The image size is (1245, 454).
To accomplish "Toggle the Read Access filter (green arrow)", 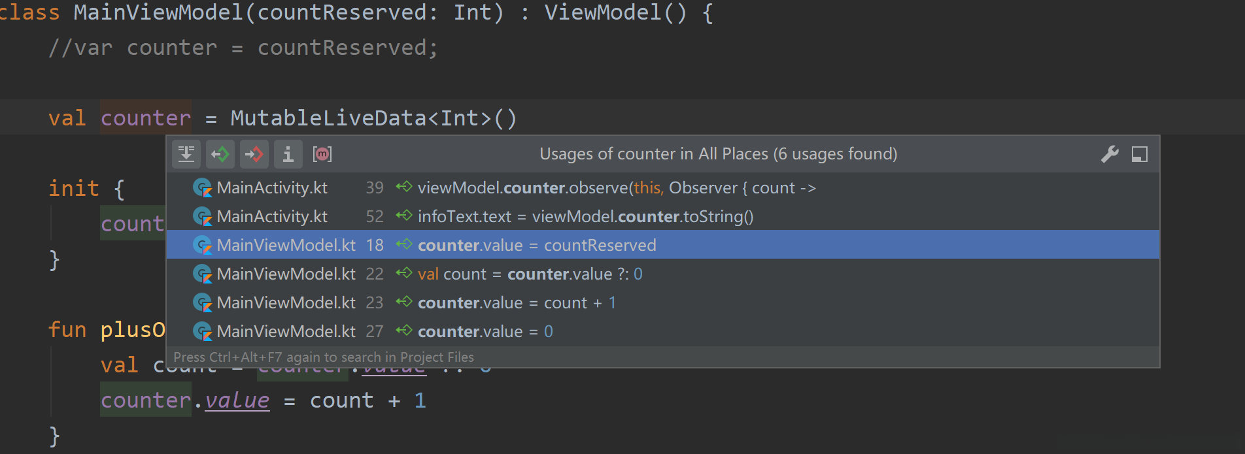I will (x=220, y=154).
